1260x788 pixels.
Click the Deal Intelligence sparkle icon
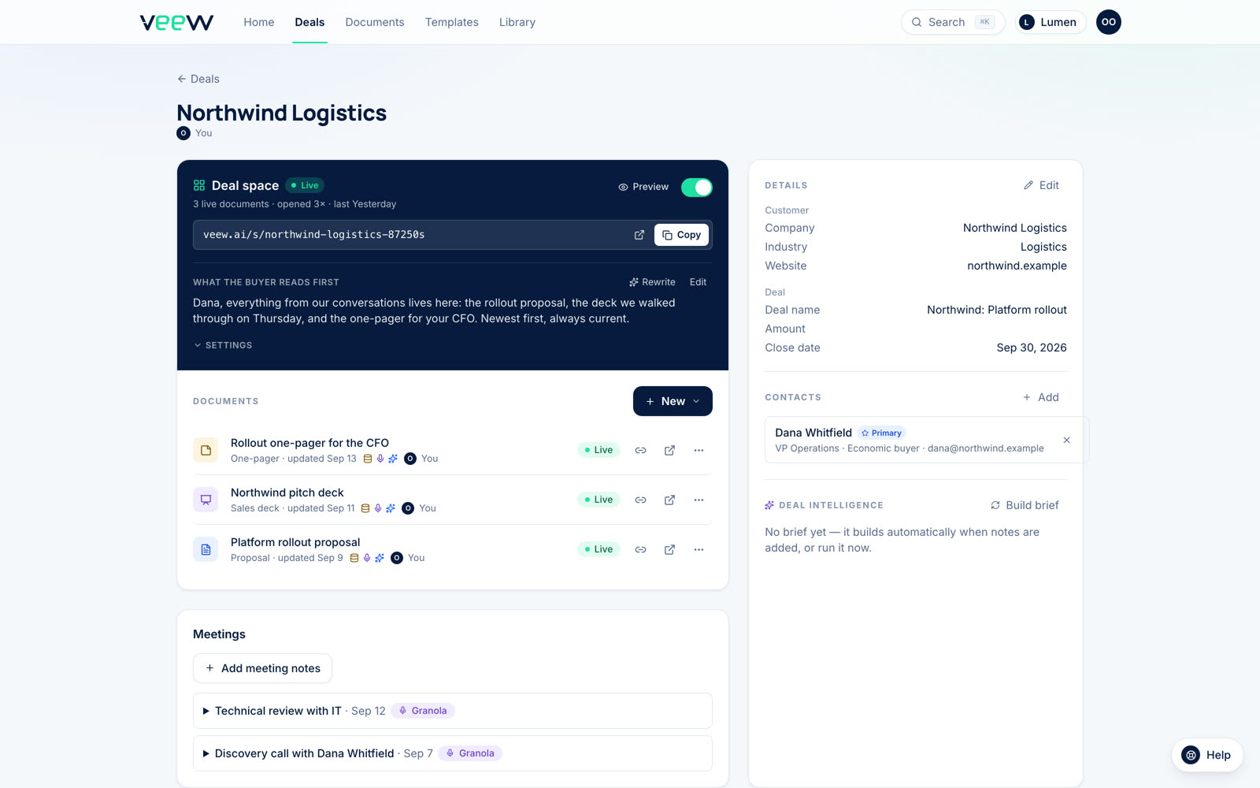tap(769, 505)
